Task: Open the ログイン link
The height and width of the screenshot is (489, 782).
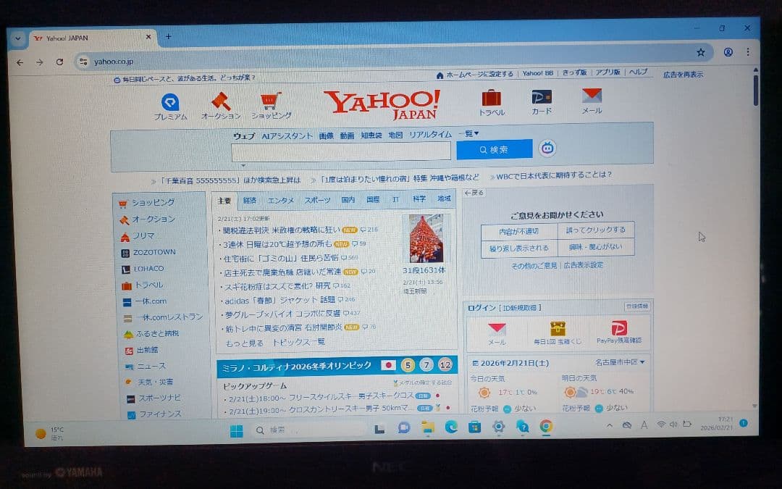Action: 482,308
